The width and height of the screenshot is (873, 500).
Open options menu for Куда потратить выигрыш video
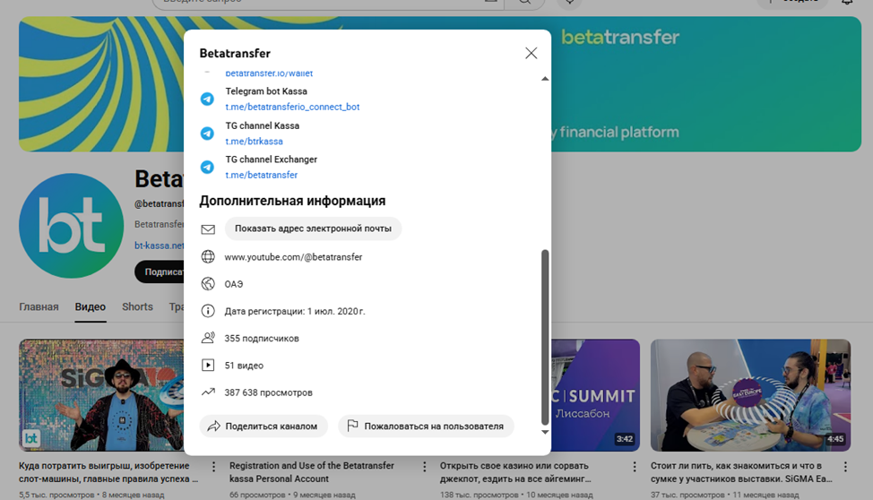point(213,467)
